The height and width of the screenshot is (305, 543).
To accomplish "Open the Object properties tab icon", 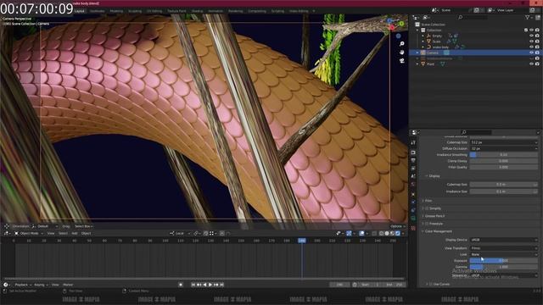I will (x=413, y=194).
